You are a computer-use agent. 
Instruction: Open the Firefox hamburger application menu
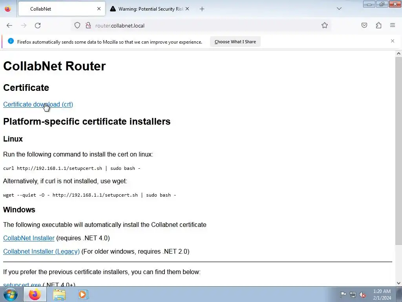click(393, 26)
